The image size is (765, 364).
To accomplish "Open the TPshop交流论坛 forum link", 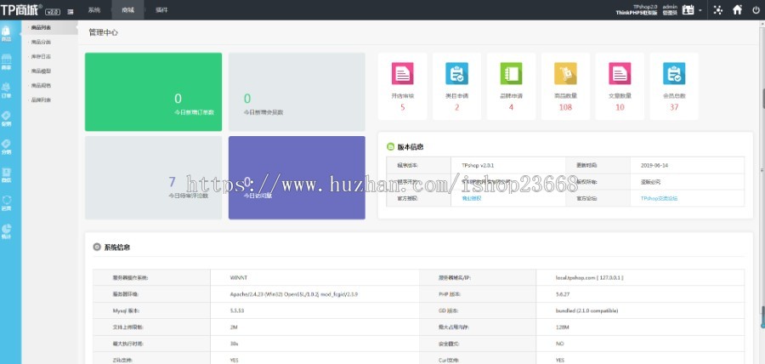I will tap(659, 199).
